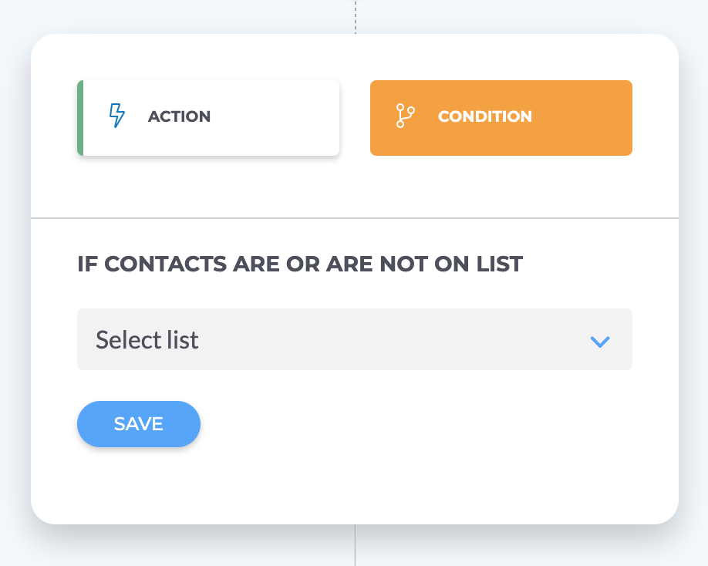Click the CONDITION label text
Image resolution: width=708 pixels, height=566 pixels.
coord(485,116)
